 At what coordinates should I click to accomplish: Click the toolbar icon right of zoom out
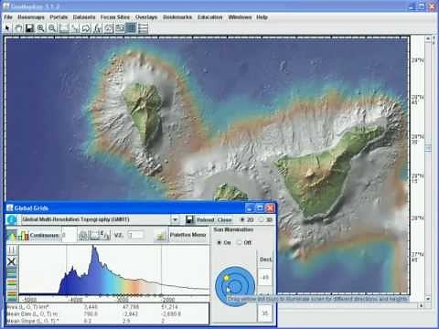(63, 28)
